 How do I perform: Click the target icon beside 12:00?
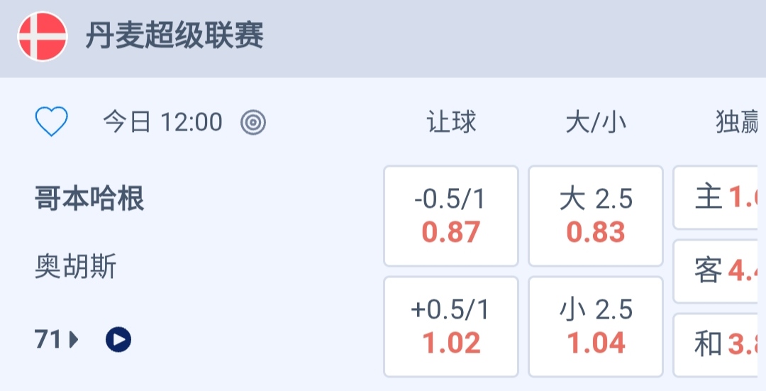coord(253,123)
